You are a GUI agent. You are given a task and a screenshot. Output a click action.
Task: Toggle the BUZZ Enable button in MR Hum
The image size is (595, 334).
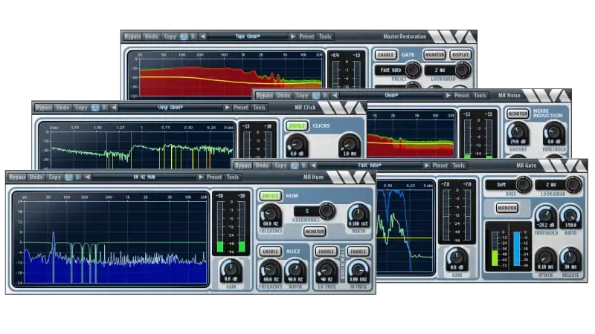tap(271, 252)
